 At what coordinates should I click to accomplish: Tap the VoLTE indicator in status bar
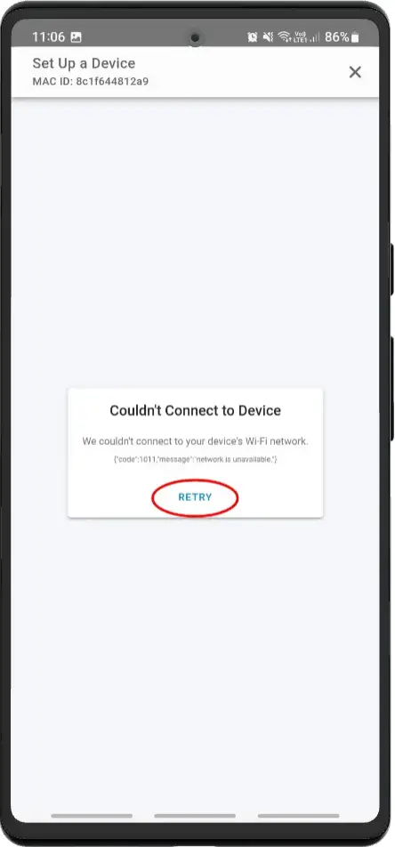(301, 36)
